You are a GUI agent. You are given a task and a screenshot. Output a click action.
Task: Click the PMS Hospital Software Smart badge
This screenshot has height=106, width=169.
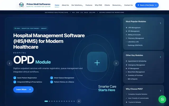point(31,28)
